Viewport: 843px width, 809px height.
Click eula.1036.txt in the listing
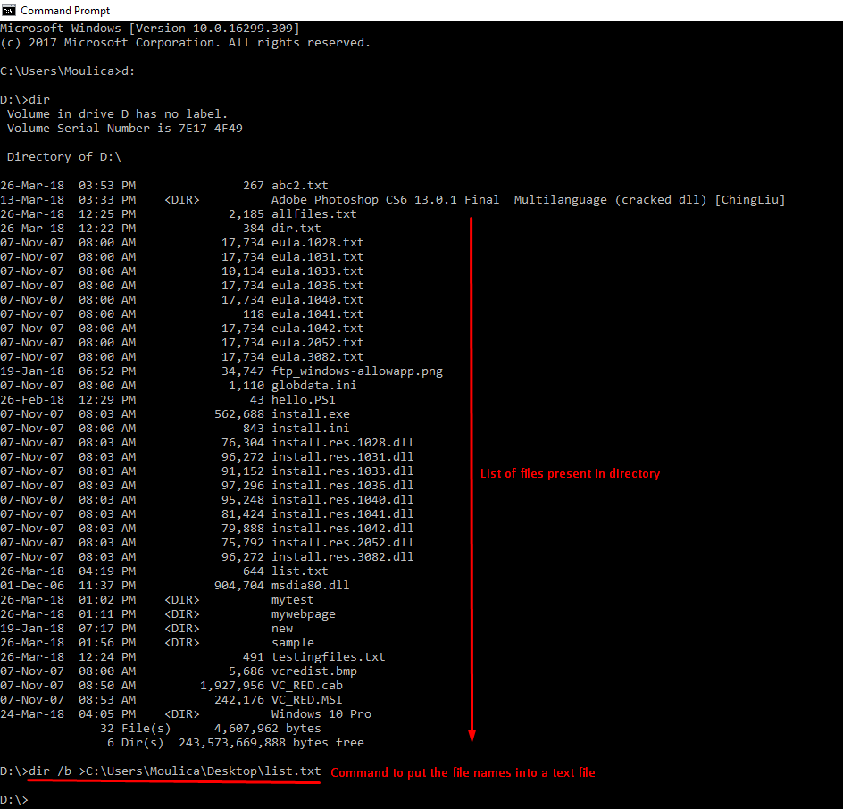(x=317, y=286)
